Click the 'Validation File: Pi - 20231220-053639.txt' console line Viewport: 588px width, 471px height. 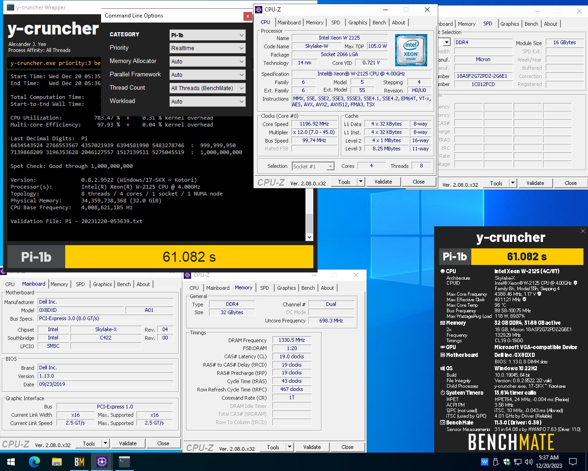point(76,221)
